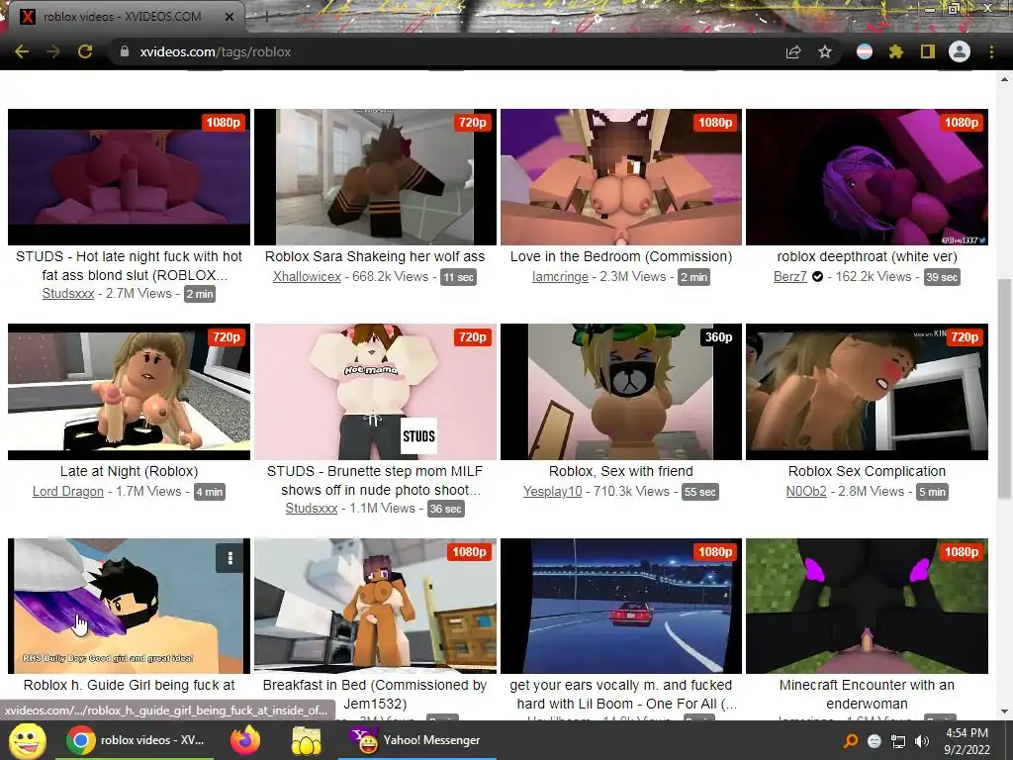Click the 4 min badge by Lord Dragon
The image size is (1013, 760).
tap(210, 492)
